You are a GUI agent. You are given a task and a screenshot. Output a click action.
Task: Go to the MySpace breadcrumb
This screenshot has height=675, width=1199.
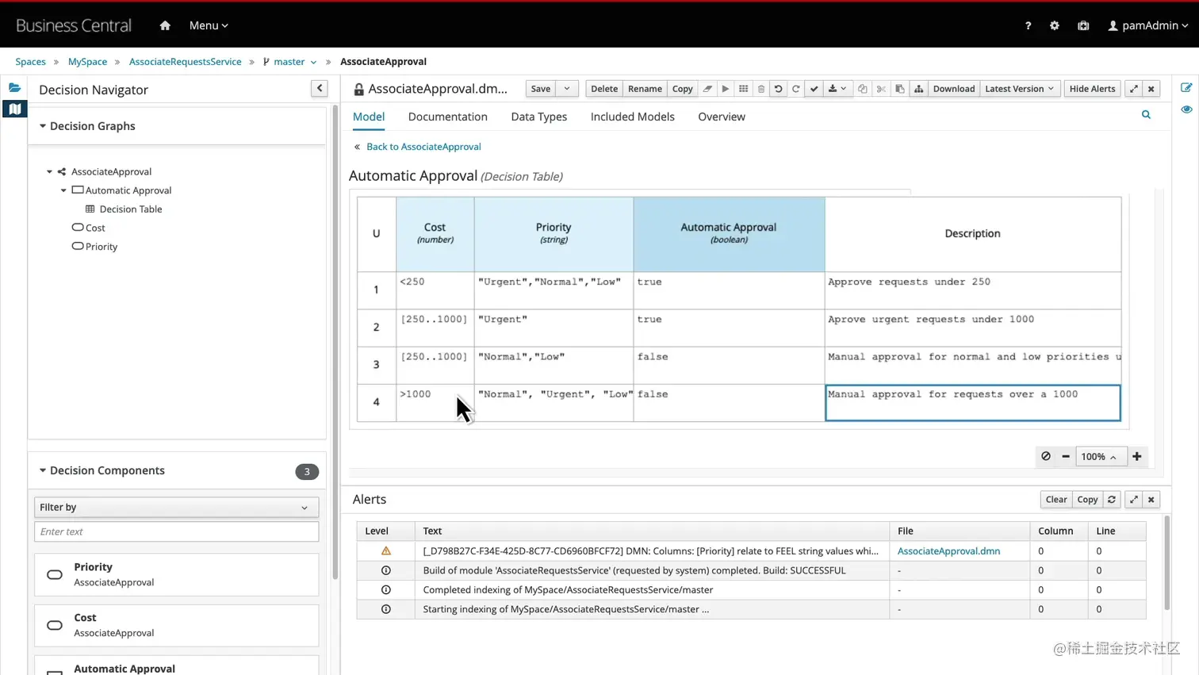(x=87, y=62)
